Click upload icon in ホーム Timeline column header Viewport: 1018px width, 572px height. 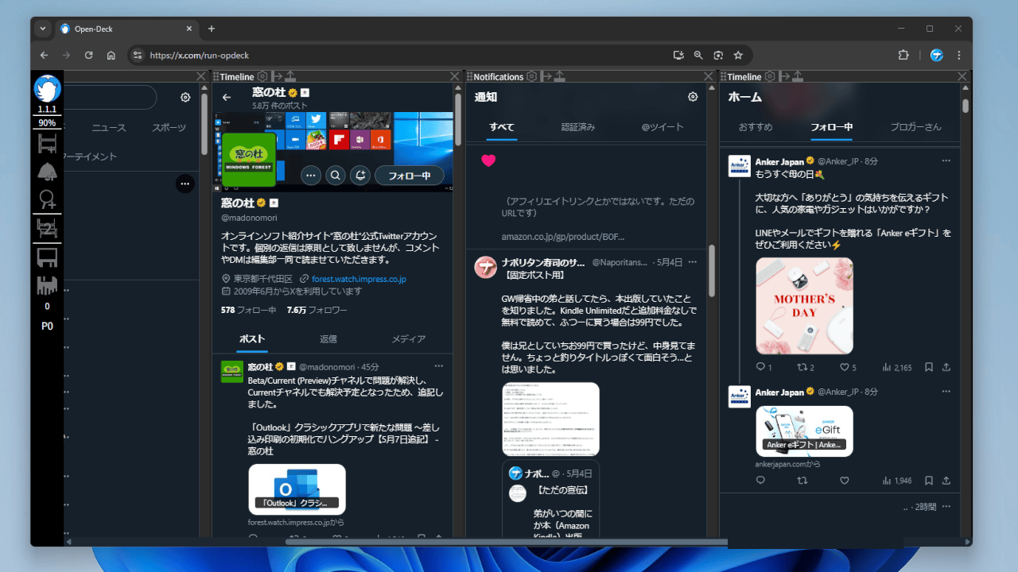pos(798,76)
